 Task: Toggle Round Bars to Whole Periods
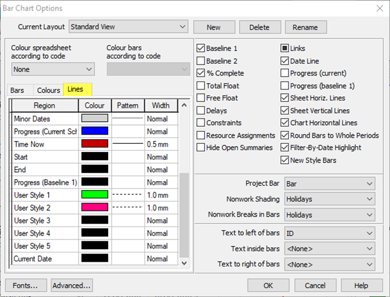pos(284,135)
